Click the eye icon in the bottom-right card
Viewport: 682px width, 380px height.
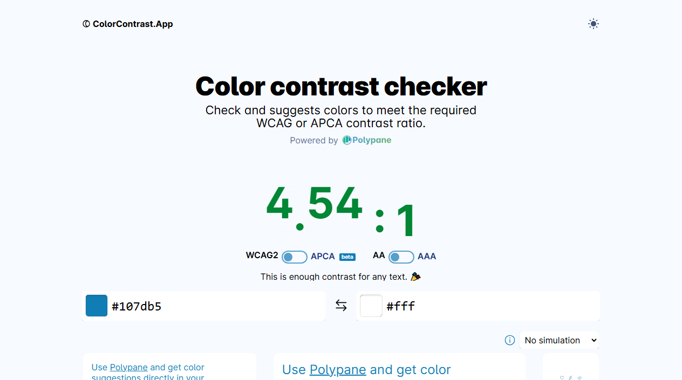click(579, 378)
